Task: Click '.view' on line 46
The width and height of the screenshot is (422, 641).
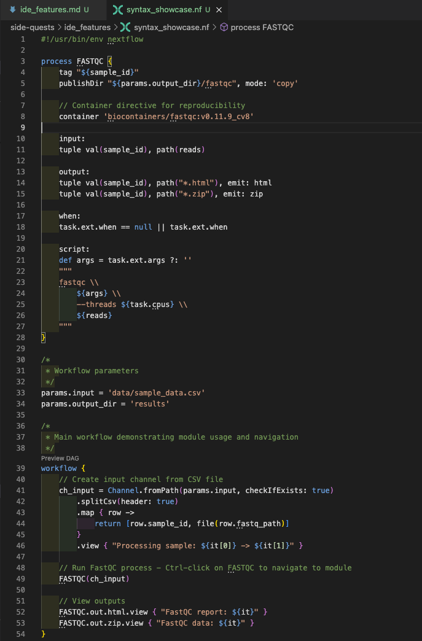Action: pyautogui.click(x=87, y=546)
